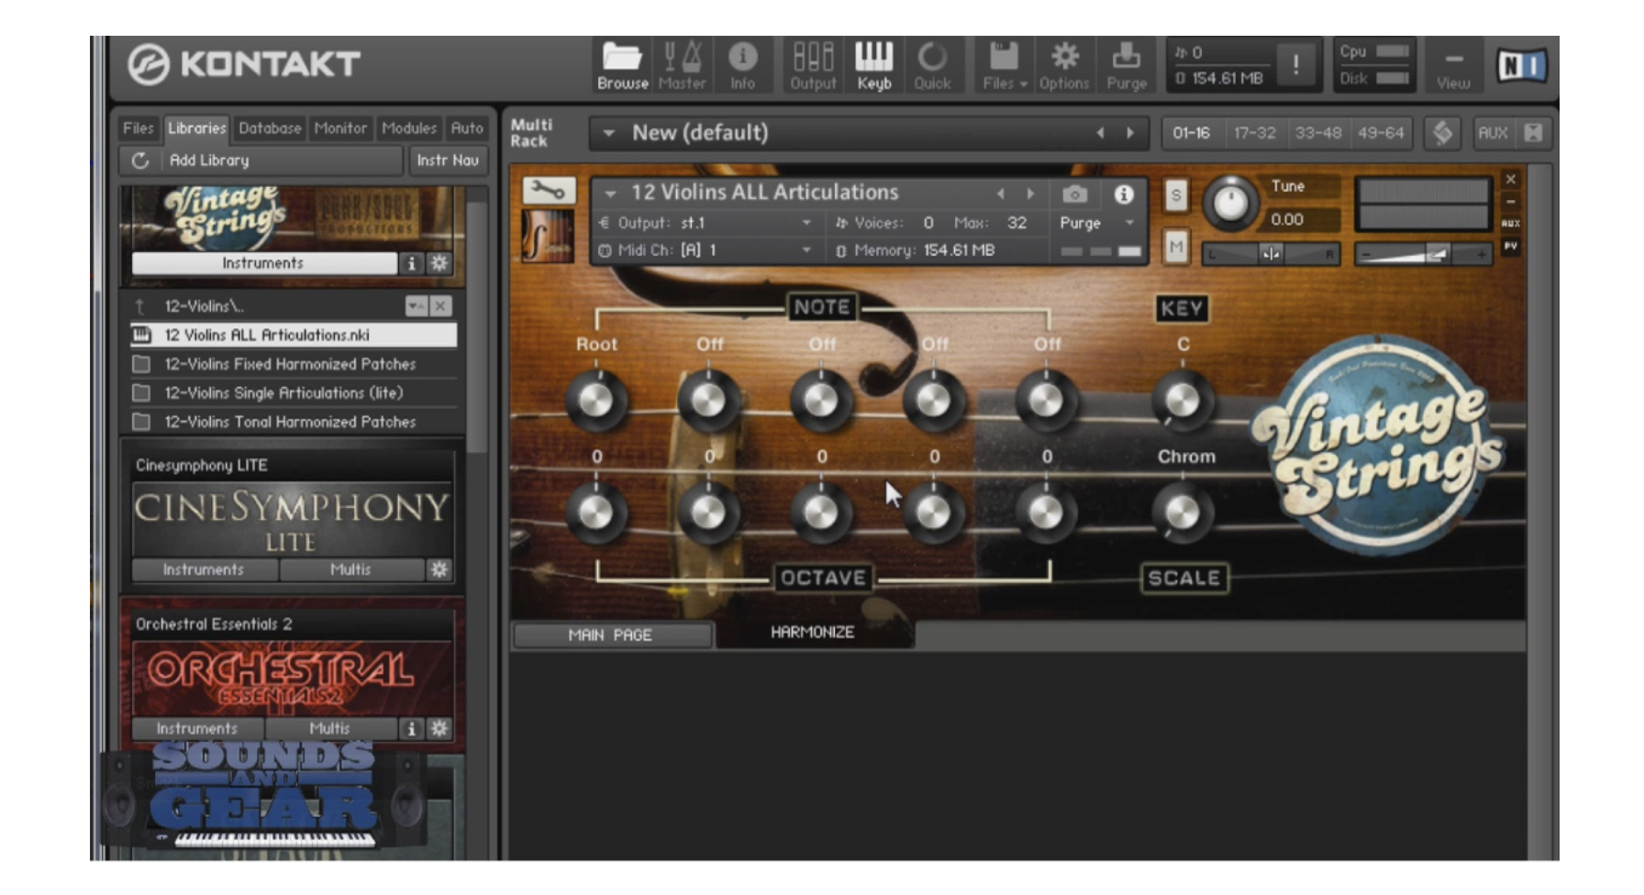This screenshot has width=1644, height=895.
Task: Open the instrument edit wrench
Action: click(549, 191)
